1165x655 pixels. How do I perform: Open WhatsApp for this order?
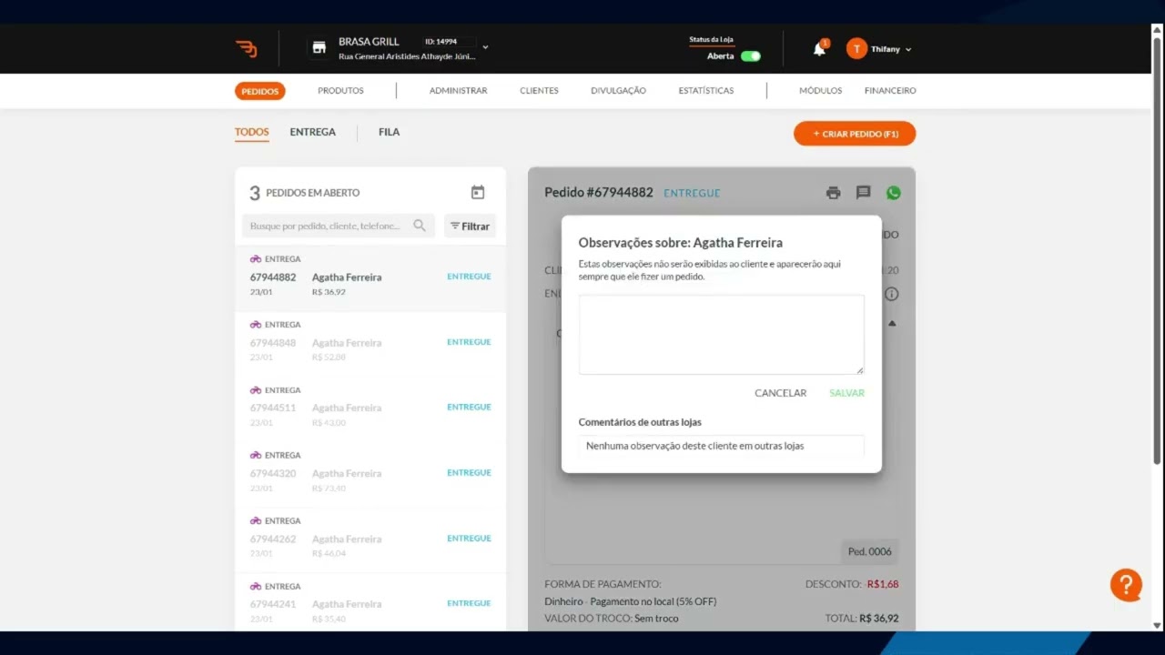tap(893, 193)
